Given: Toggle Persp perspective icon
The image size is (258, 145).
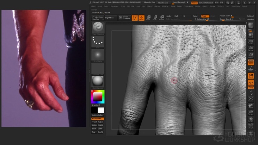Looking at the screenshot, I should click(251, 62).
